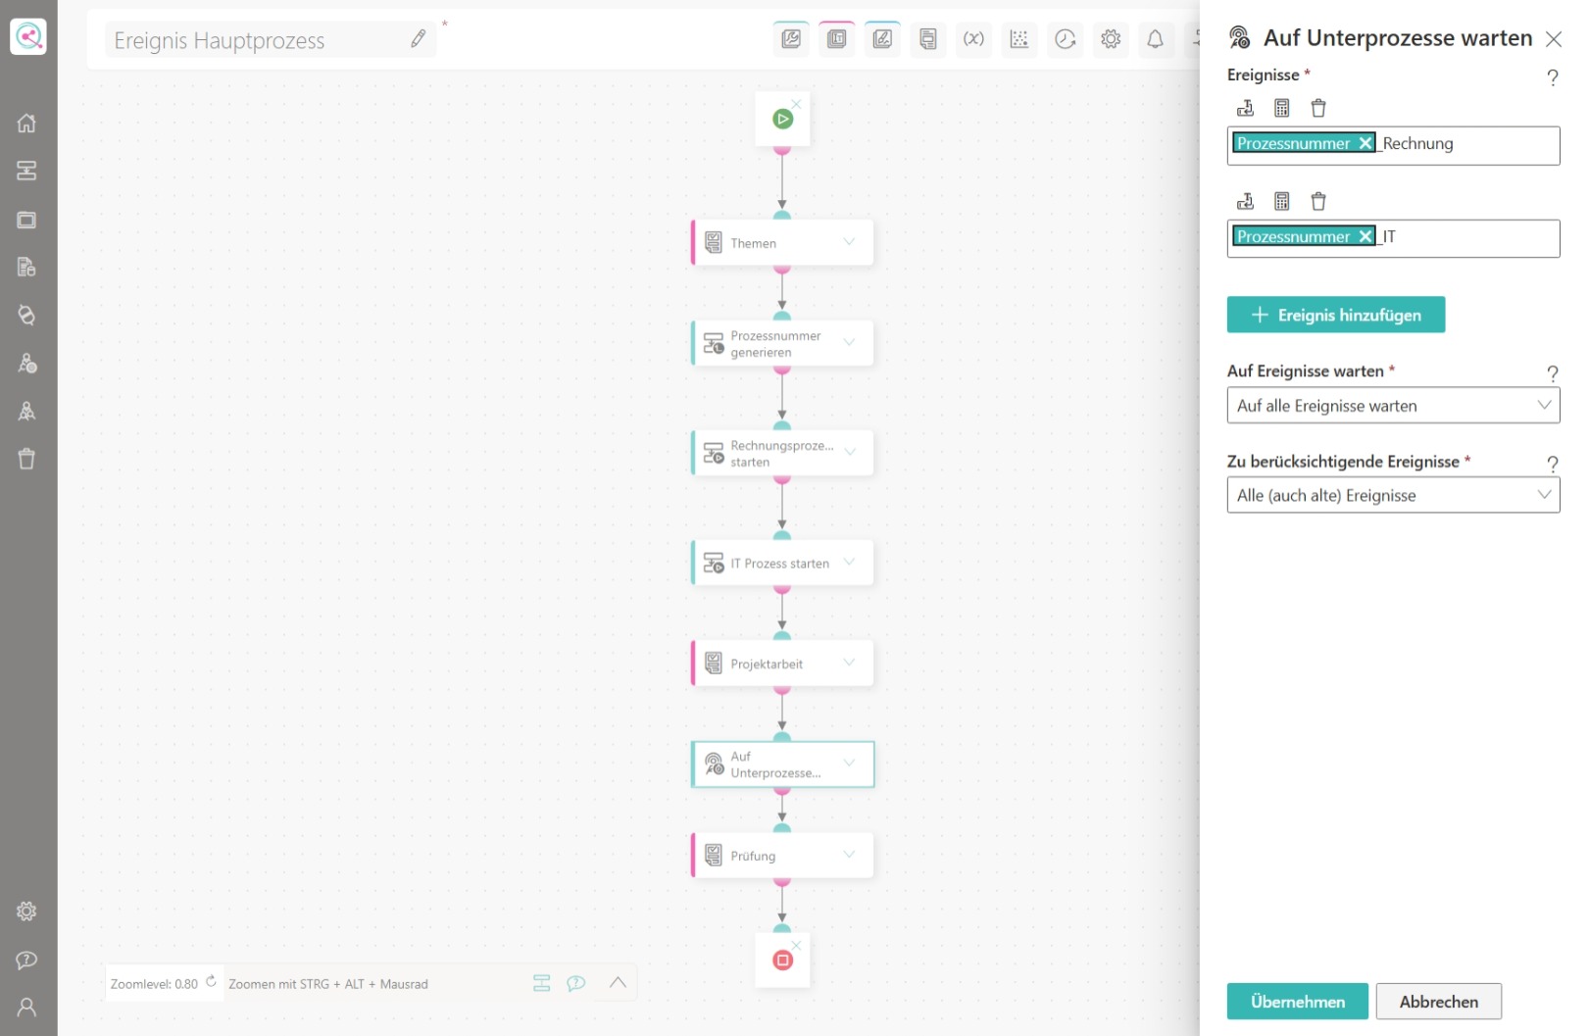This screenshot has height=1036, width=1588.
Task: Open comment bubble icon in bottom bar
Action: (x=576, y=983)
